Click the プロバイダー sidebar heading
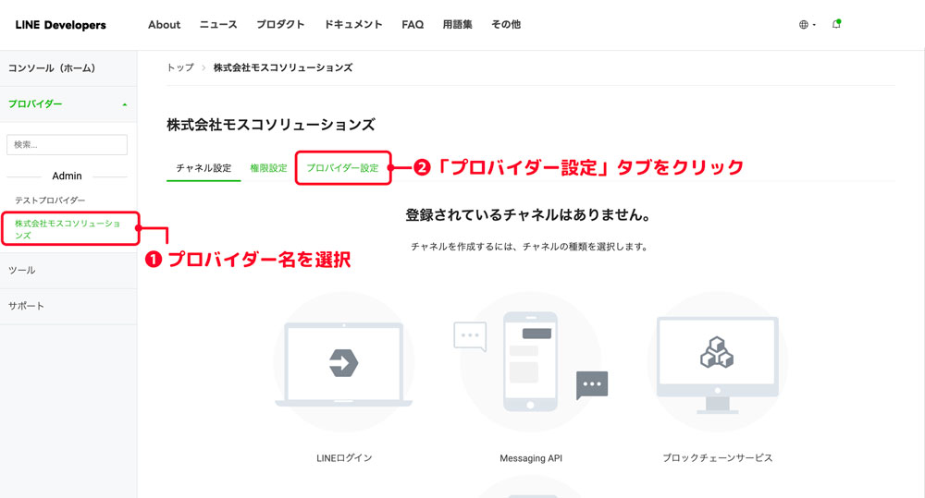Screen dimensions: 925x498 pyautogui.click(x=35, y=103)
